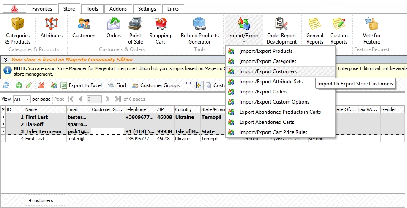Click Export to Excel button
Image resolution: width=407 pixels, height=208 pixels.
click(x=81, y=85)
